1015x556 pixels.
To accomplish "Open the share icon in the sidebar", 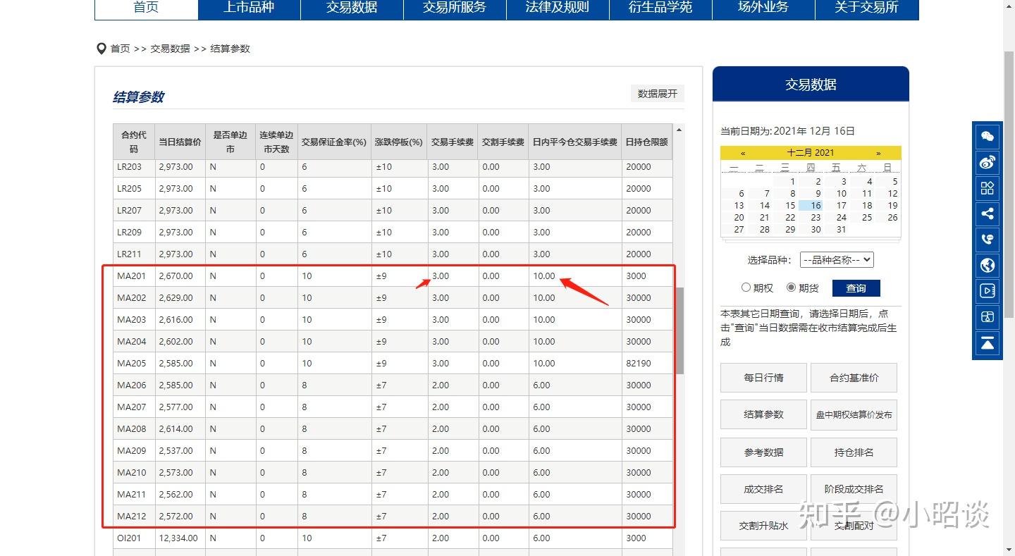I will tap(987, 214).
